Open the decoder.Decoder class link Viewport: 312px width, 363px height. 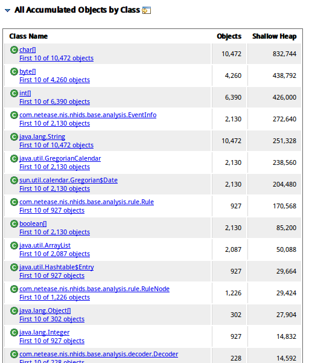point(99,354)
